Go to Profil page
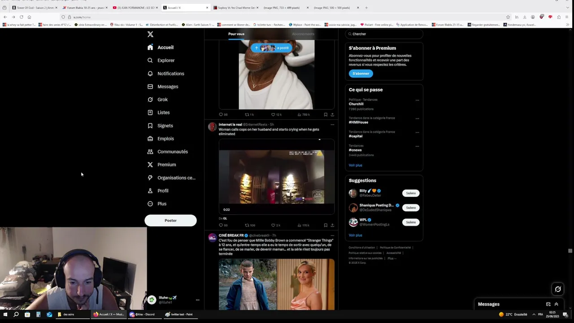 click(158, 191)
